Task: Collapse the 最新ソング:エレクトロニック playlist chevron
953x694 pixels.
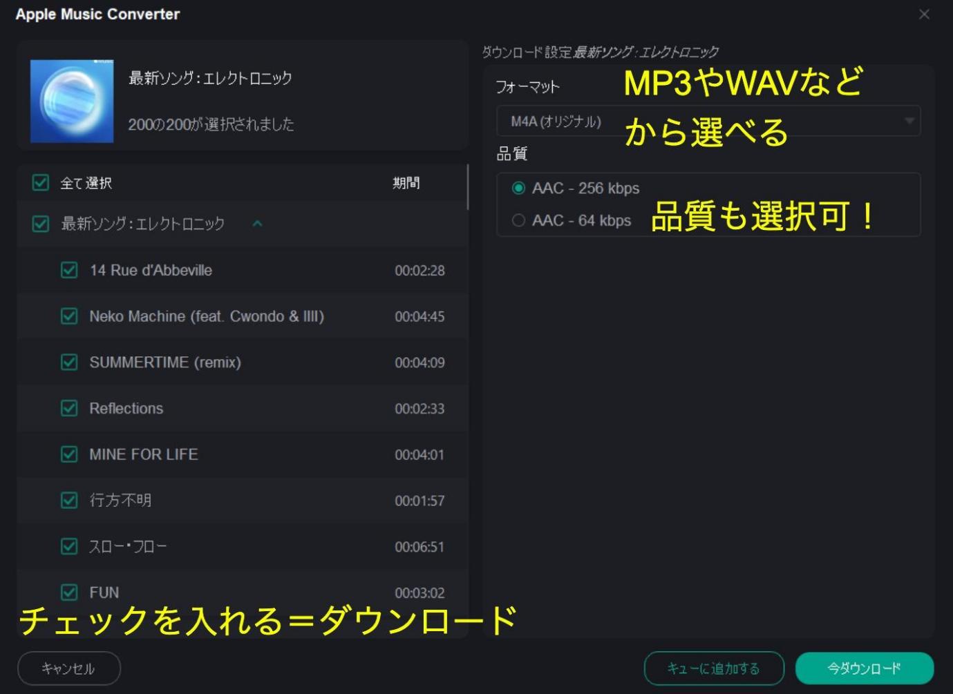Action: (257, 224)
